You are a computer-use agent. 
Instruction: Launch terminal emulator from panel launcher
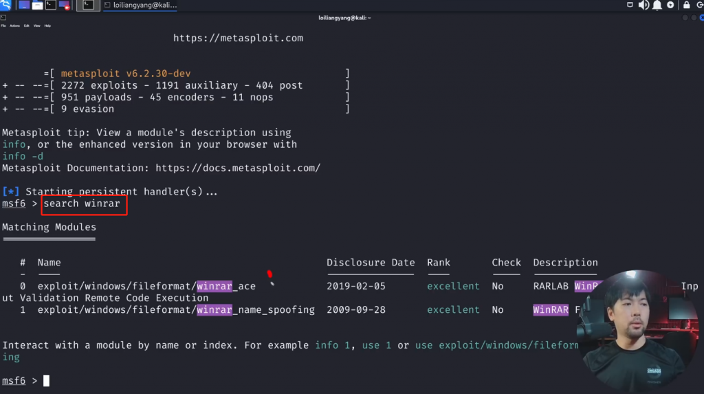51,6
